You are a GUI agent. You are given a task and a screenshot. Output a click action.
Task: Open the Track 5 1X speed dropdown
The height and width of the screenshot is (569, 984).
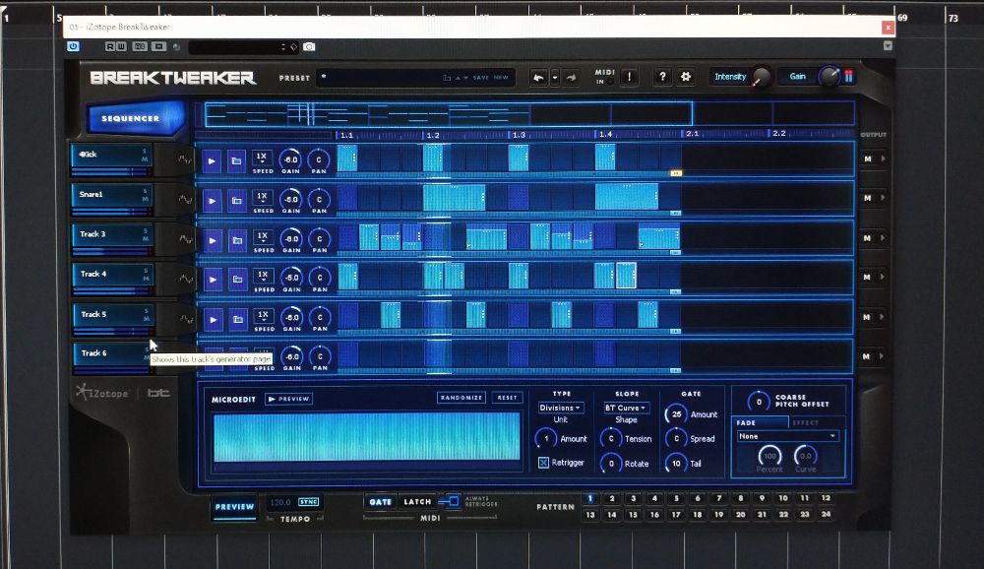(x=264, y=315)
